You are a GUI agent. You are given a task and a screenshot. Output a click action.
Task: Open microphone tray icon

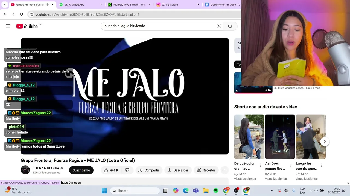294,191
